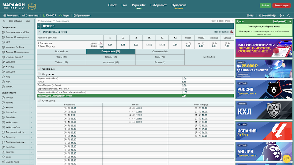
Task: Click the WTA 500 tennis icon
Action: (x=3, y=62)
